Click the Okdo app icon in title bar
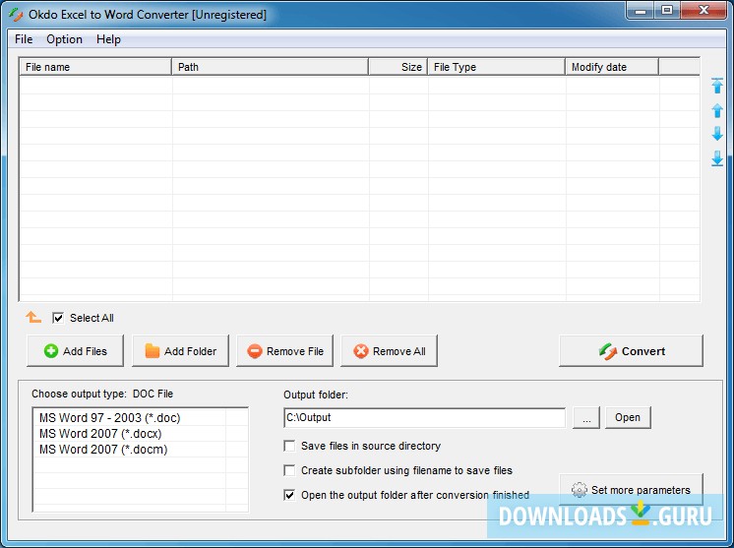 (16, 15)
